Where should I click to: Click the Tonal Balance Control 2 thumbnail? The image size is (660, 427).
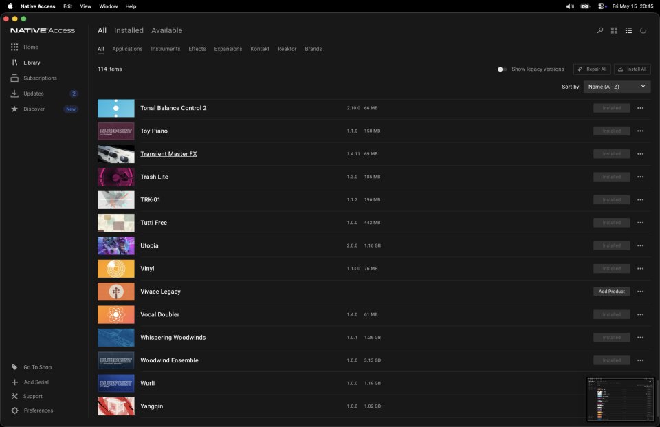[x=115, y=108]
